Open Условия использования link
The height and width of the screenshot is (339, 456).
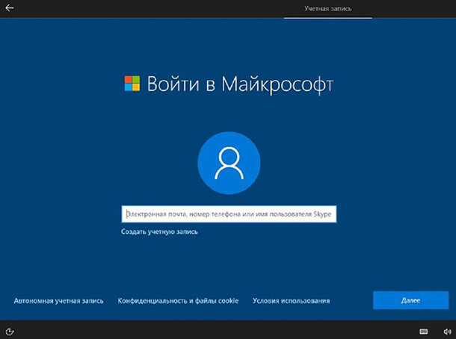pyautogui.click(x=291, y=301)
